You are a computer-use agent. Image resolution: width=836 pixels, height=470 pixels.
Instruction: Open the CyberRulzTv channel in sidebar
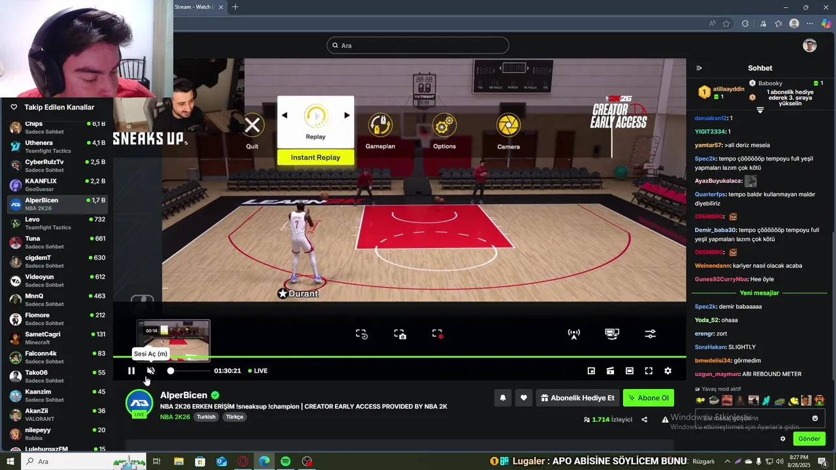click(57, 166)
